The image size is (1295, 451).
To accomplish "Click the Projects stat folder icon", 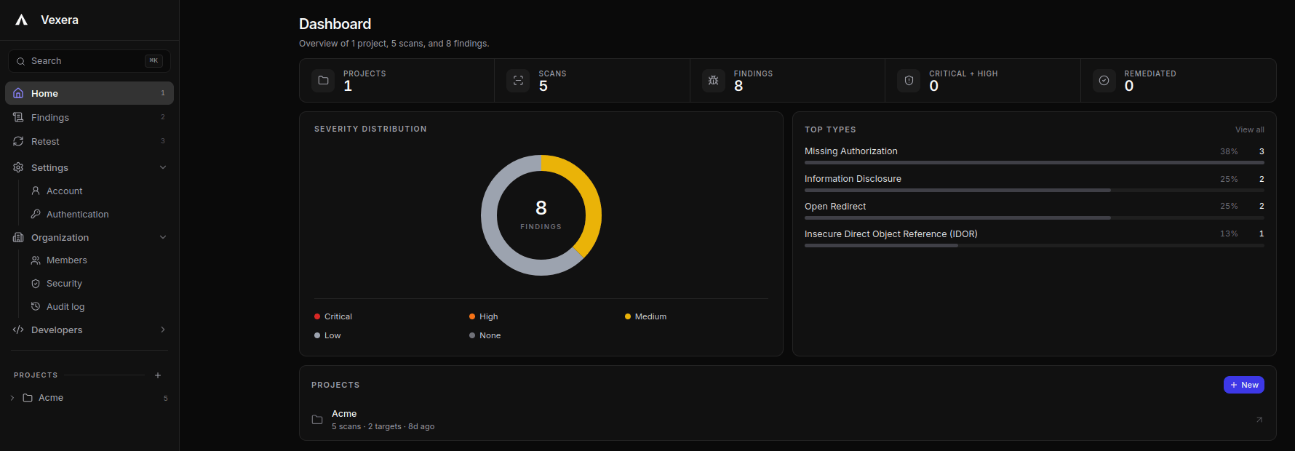I will coord(323,81).
